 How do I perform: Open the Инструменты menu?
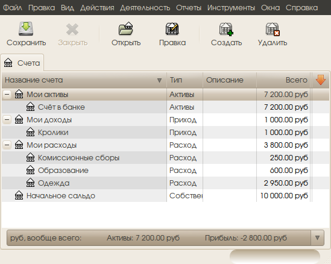pyautogui.click(x=231, y=8)
